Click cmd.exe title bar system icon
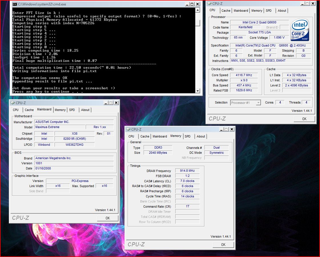 15,4
